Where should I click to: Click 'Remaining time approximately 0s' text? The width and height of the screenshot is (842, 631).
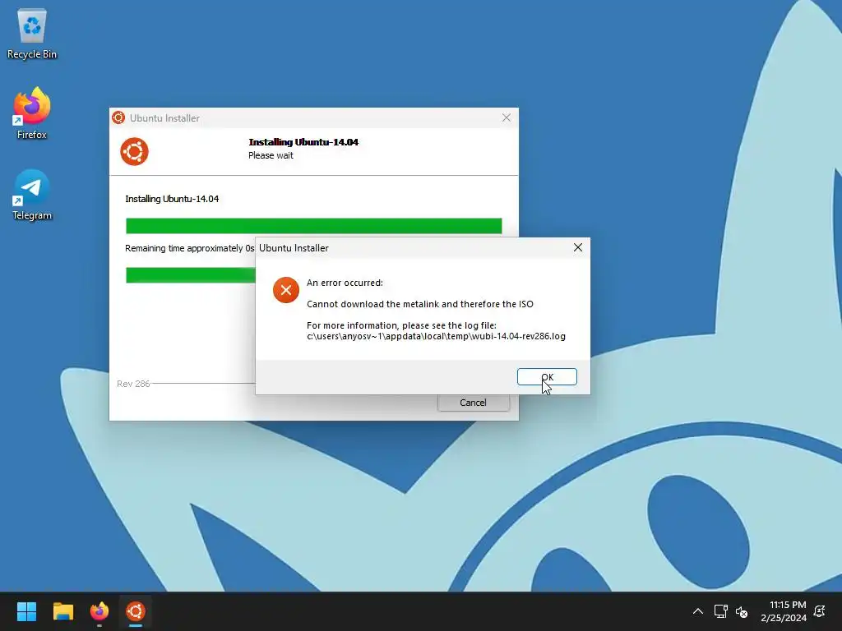(190, 248)
